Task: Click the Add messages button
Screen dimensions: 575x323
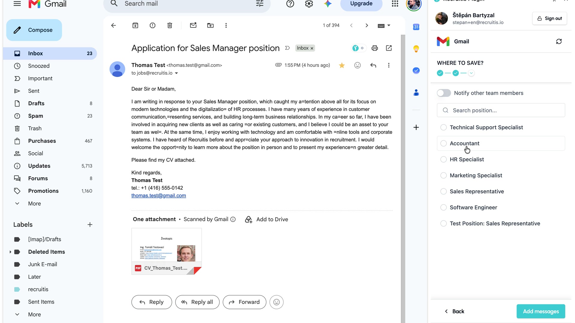Action: coord(541,311)
